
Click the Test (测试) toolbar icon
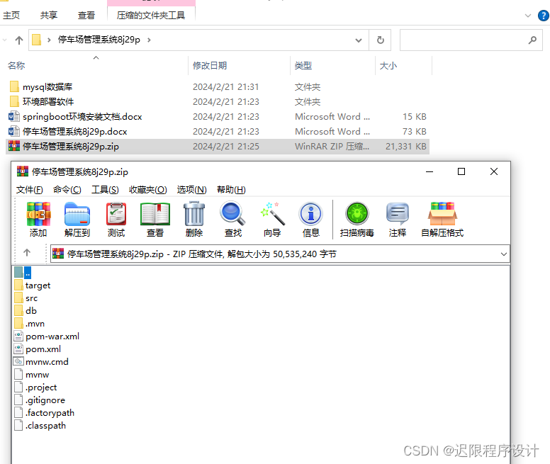click(116, 214)
